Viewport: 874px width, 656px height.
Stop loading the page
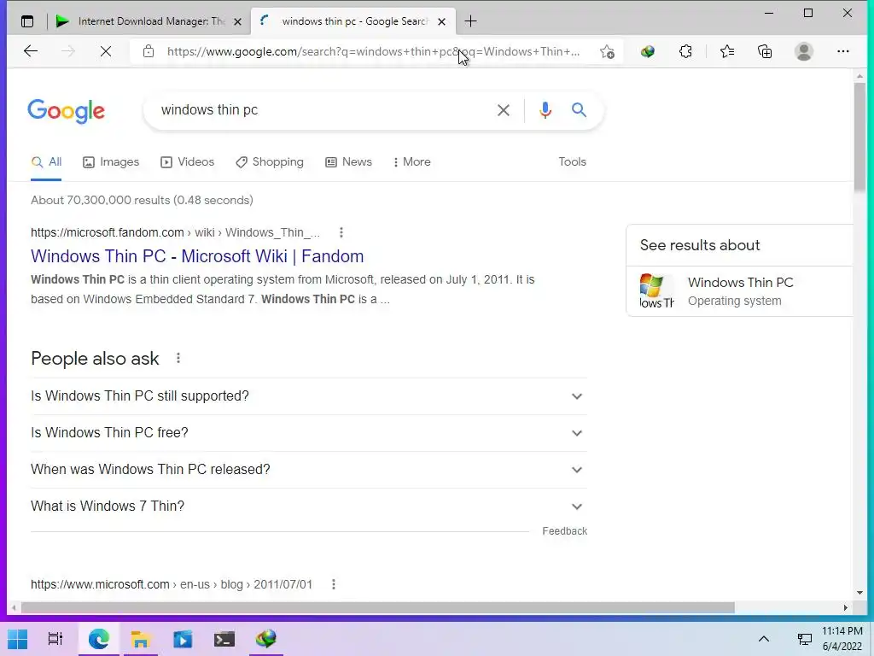(x=105, y=51)
